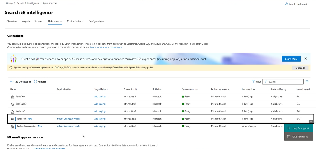
Task: Open the finaltardisconnection connection
Action: [27, 126]
